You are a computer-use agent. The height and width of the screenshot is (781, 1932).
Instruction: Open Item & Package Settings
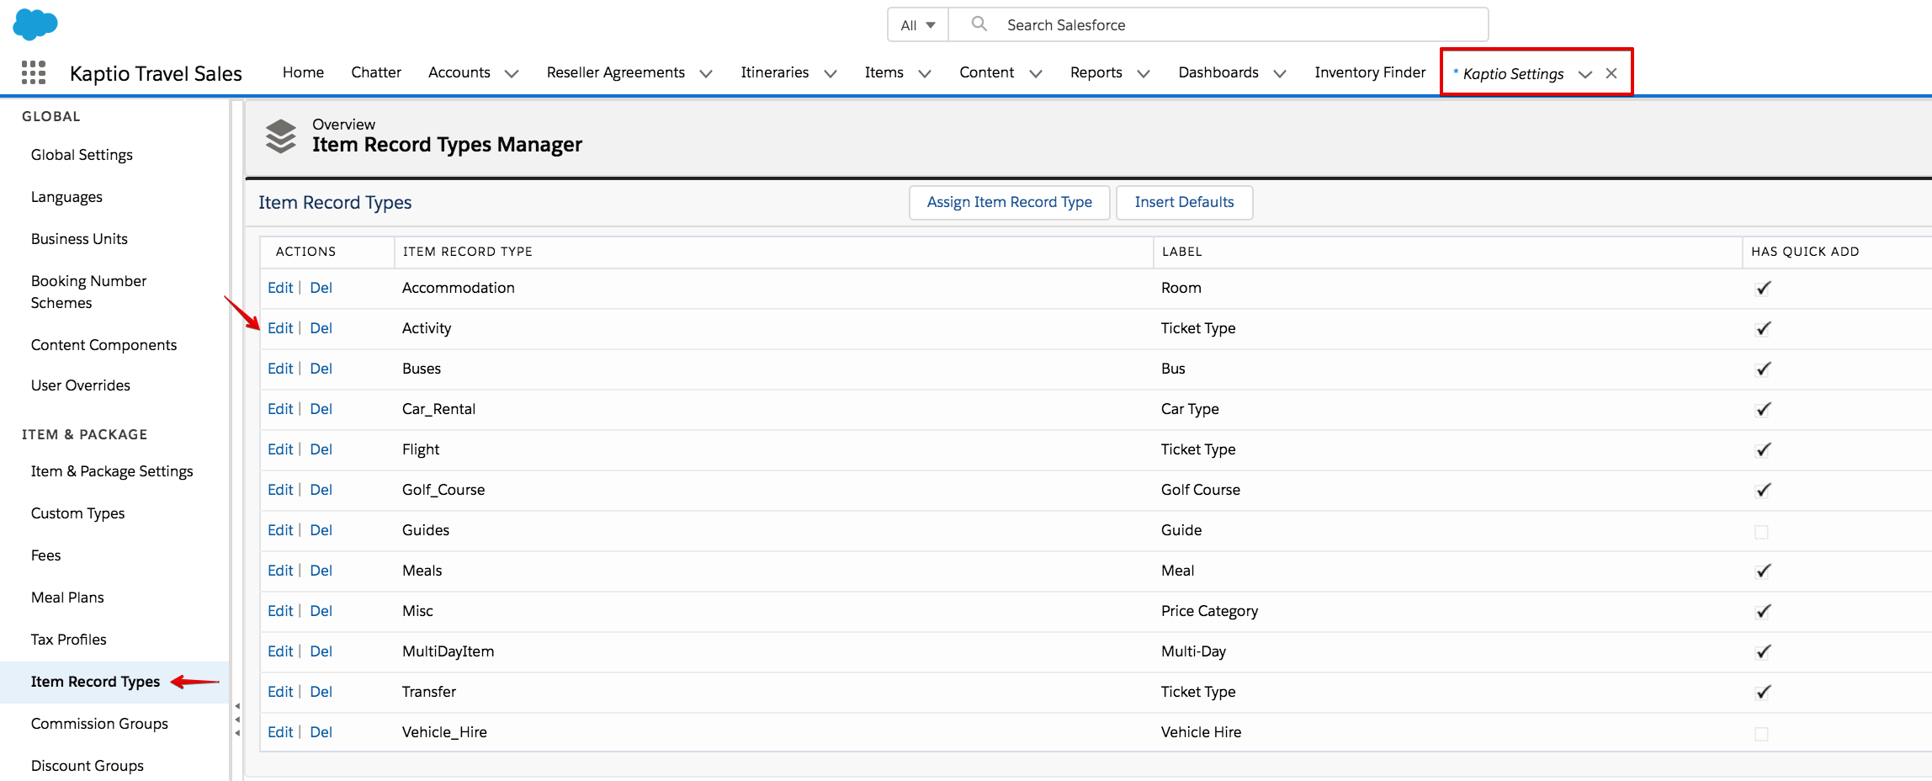pyautogui.click(x=112, y=471)
